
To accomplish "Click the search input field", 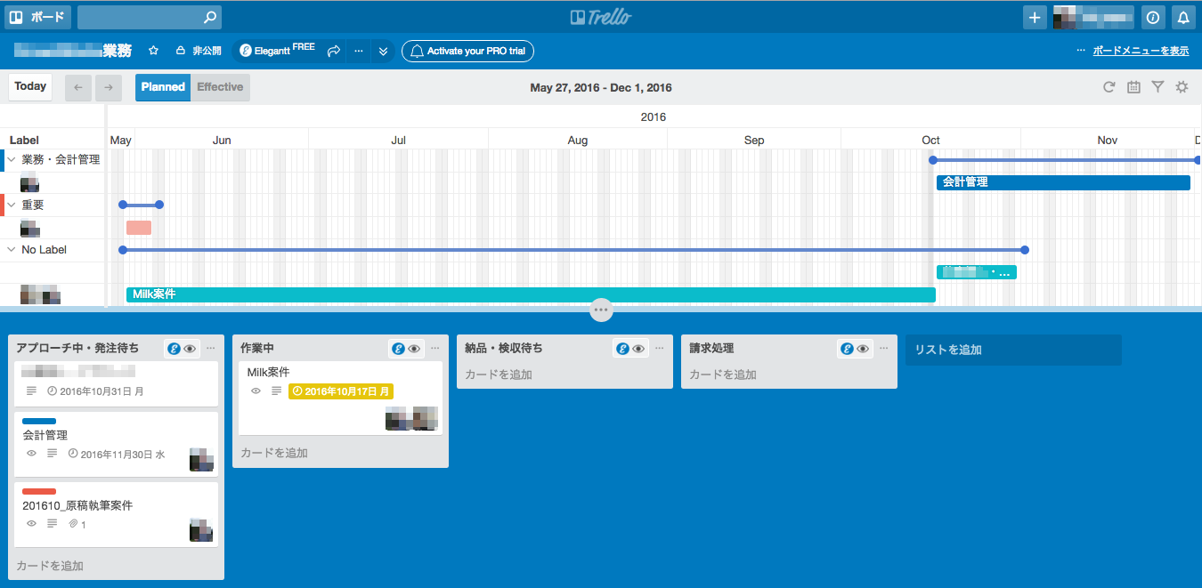I will tap(142, 17).
